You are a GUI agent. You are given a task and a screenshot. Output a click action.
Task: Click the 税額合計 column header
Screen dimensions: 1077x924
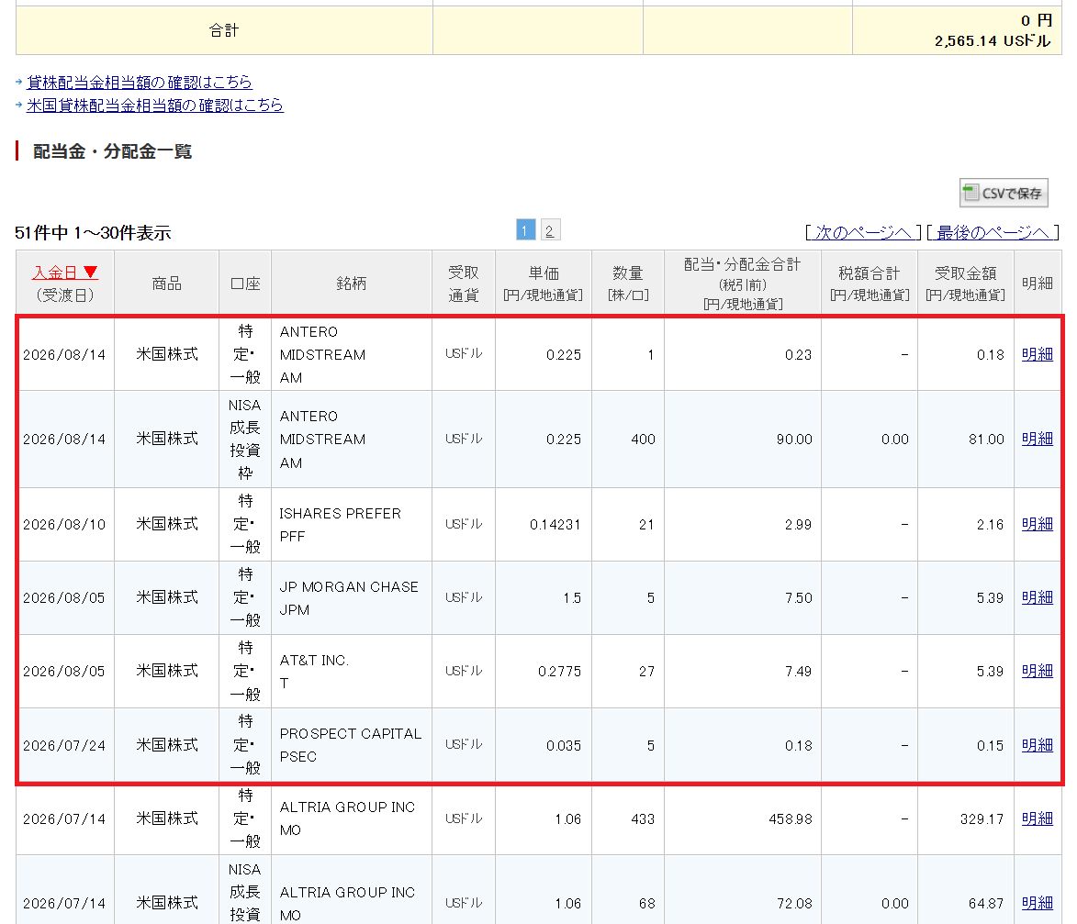pyautogui.click(x=869, y=283)
